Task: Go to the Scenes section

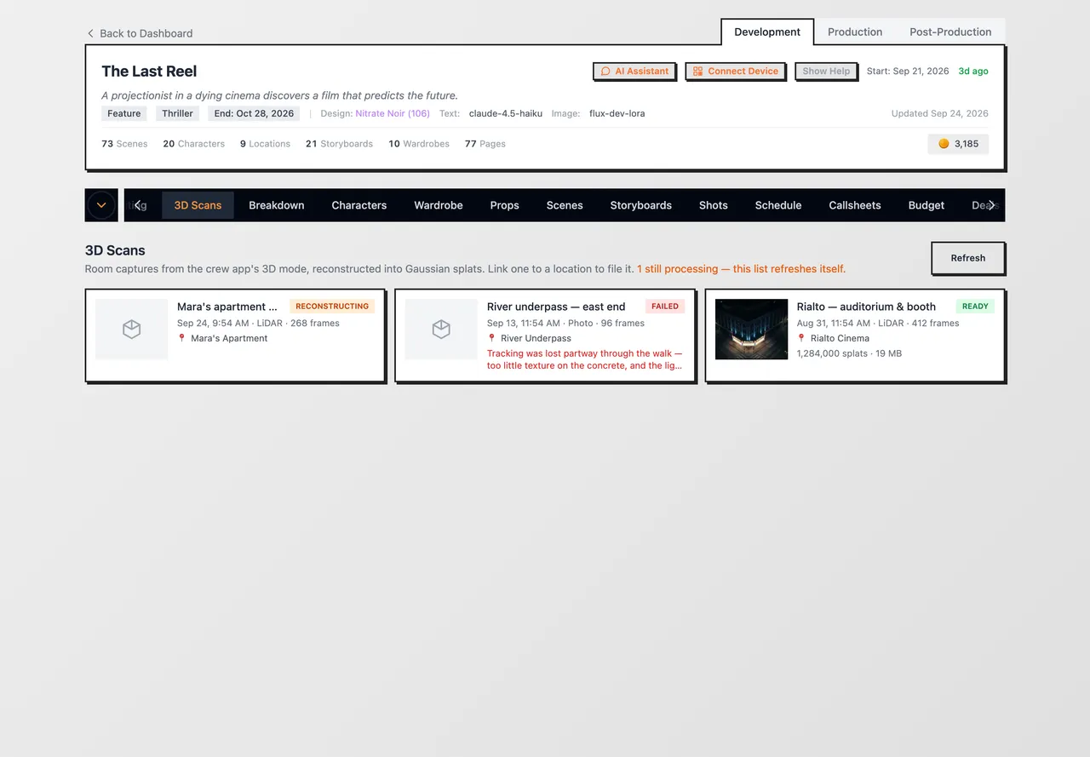Action: click(565, 205)
